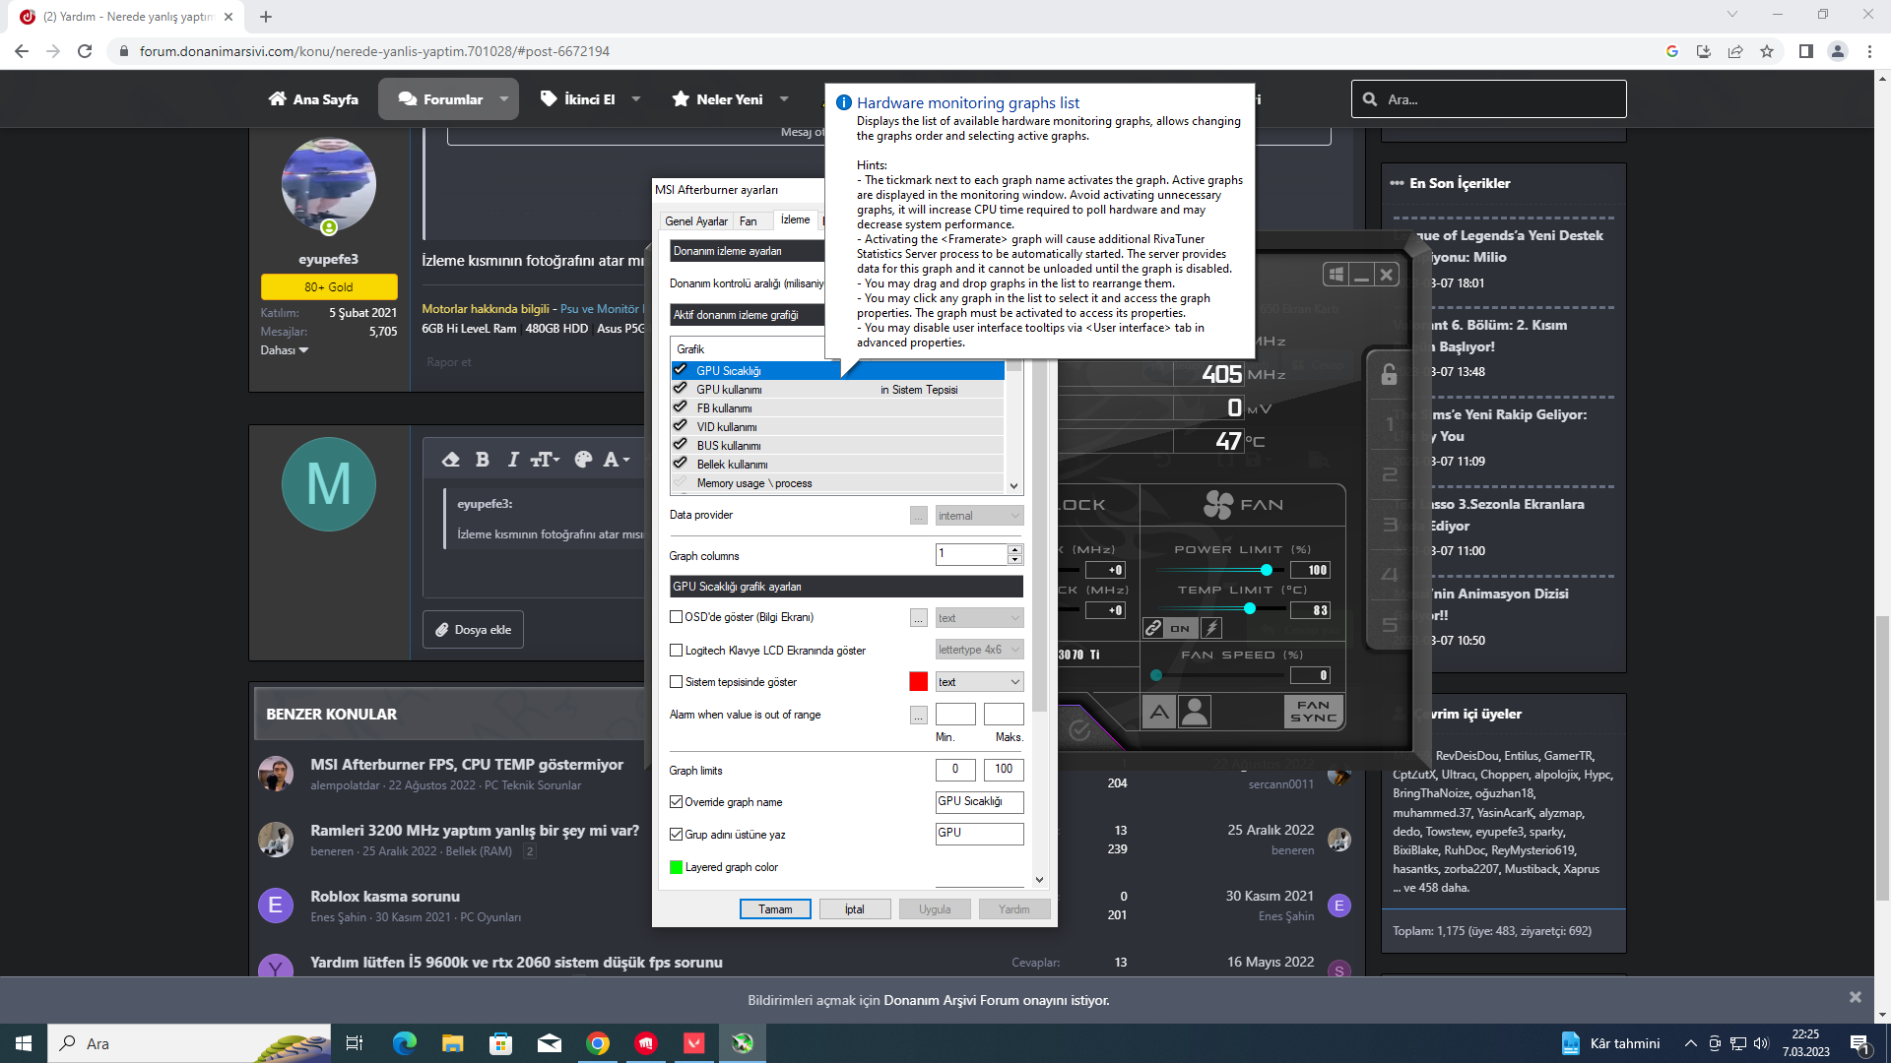Open File Explorer from the taskbar

coord(452,1043)
